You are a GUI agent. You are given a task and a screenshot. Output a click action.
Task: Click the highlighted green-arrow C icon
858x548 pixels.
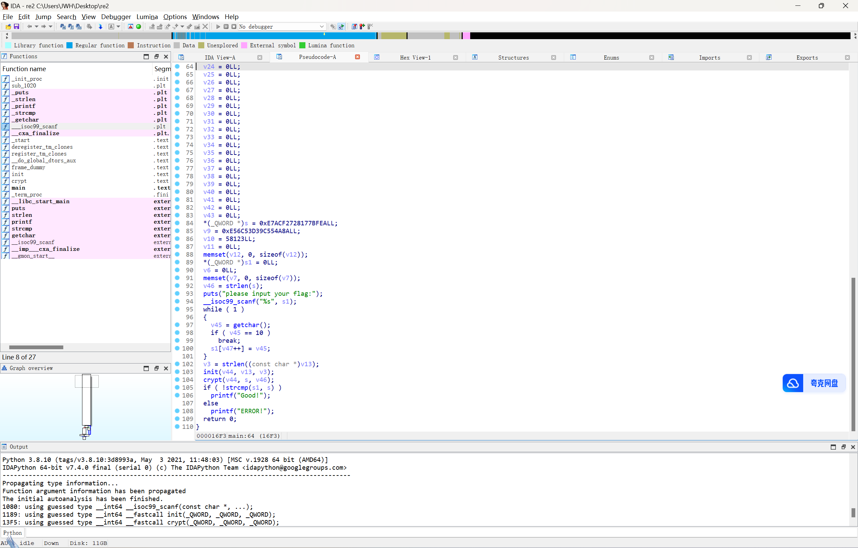point(341,27)
